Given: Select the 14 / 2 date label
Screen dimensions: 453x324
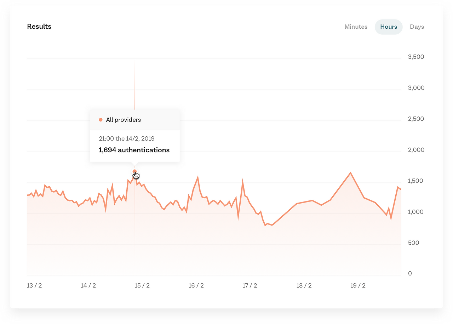Looking at the screenshot, I should point(88,285).
